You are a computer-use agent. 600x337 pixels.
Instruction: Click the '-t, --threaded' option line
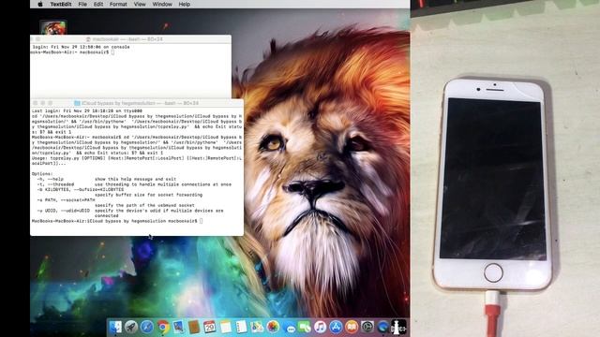pos(134,184)
